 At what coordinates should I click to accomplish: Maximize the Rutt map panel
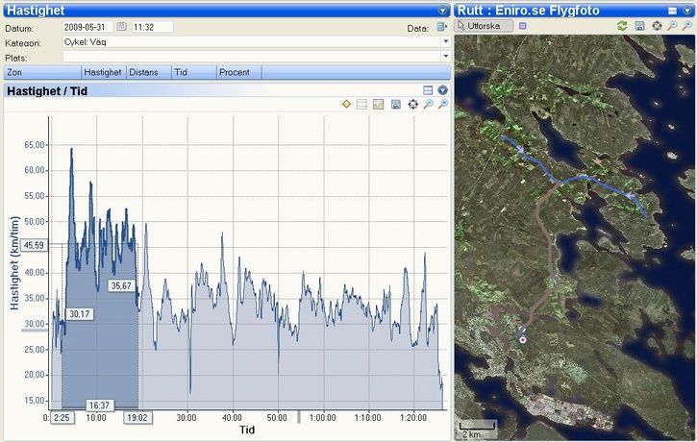(x=673, y=10)
